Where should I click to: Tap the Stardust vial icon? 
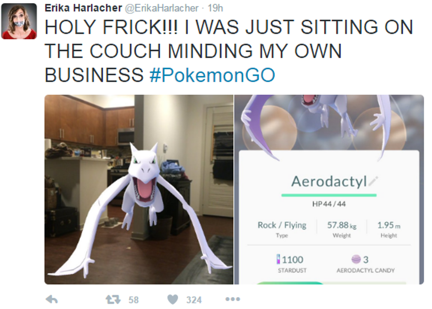pyautogui.click(x=279, y=259)
